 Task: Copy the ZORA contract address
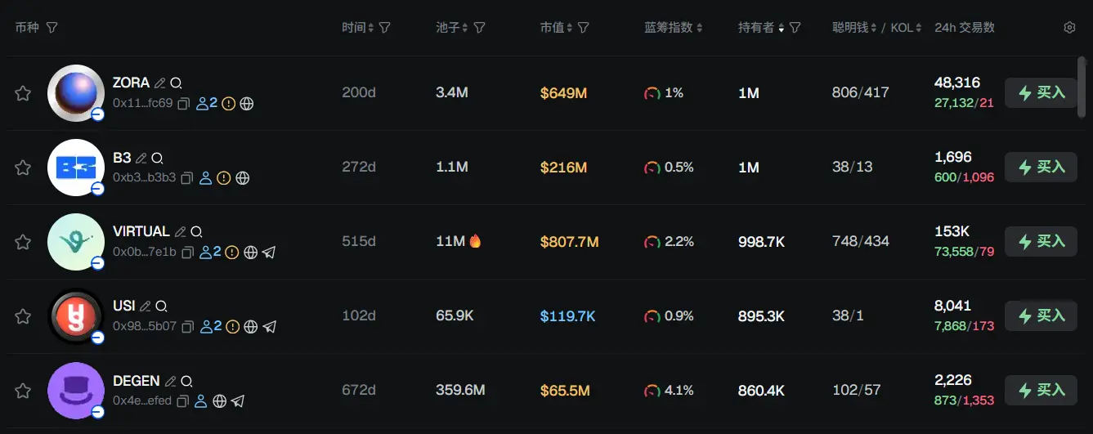183,104
